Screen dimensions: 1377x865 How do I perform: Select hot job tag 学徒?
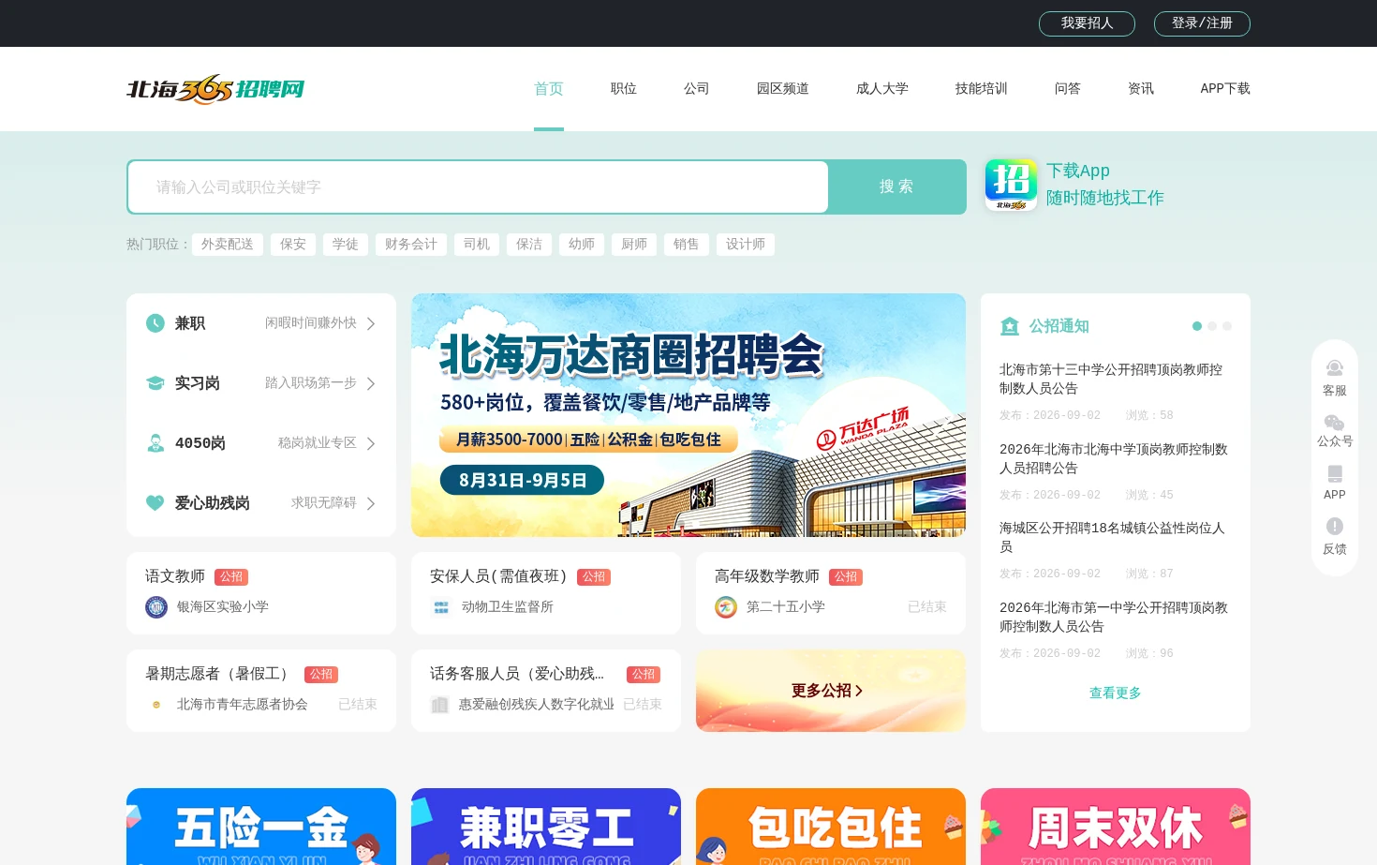coord(346,245)
